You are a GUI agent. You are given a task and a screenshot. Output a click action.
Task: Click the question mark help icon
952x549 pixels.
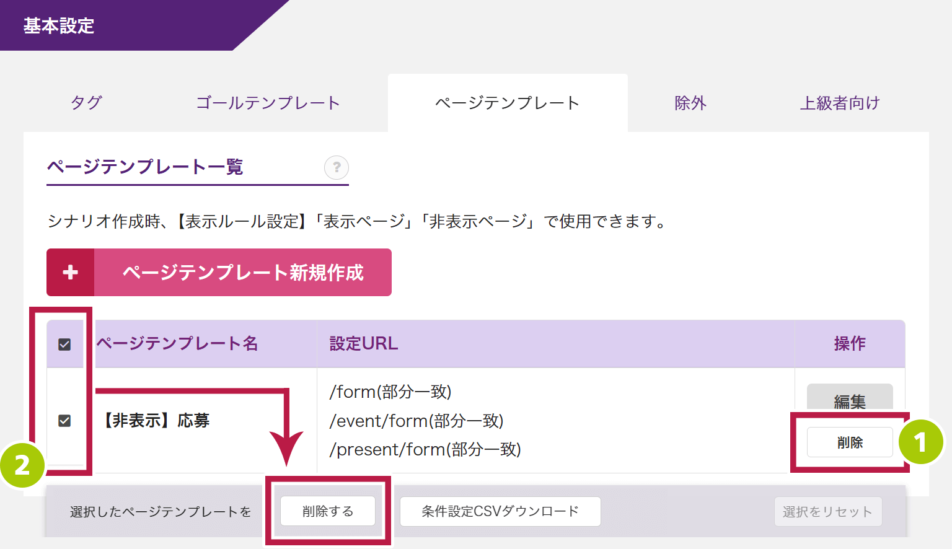click(x=337, y=167)
